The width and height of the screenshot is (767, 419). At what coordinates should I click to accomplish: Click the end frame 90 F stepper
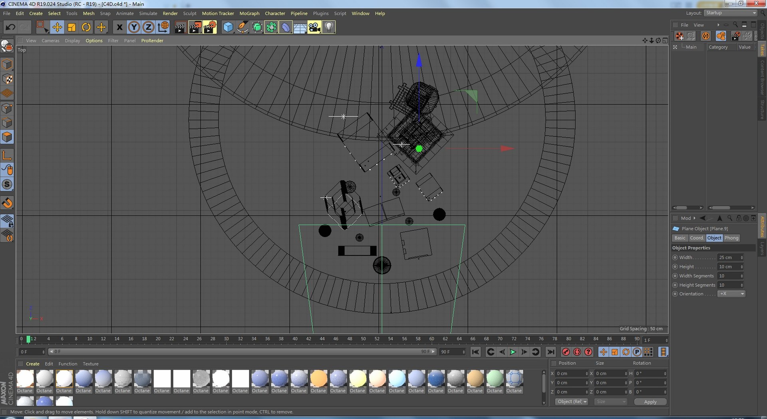click(x=463, y=352)
